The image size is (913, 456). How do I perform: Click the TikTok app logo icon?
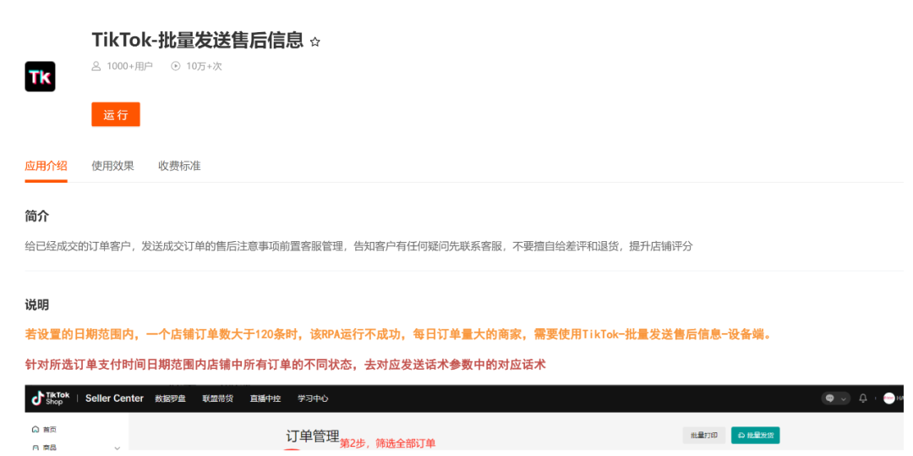41,76
